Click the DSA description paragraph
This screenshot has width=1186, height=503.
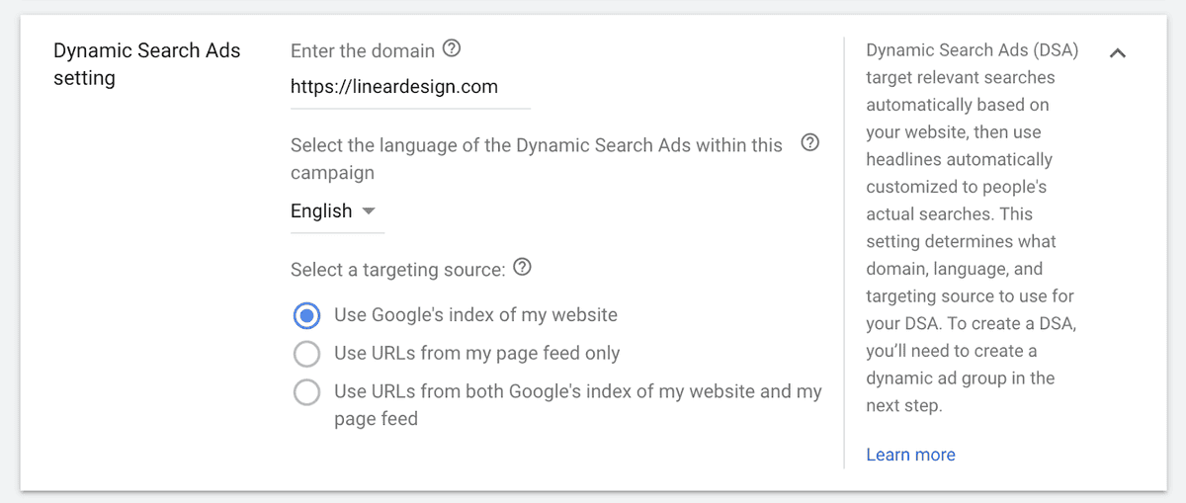(x=972, y=227)
